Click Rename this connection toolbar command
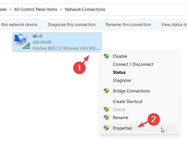Image resolution: width=187 pixels, height=150 pixels. tap(128, 25)
